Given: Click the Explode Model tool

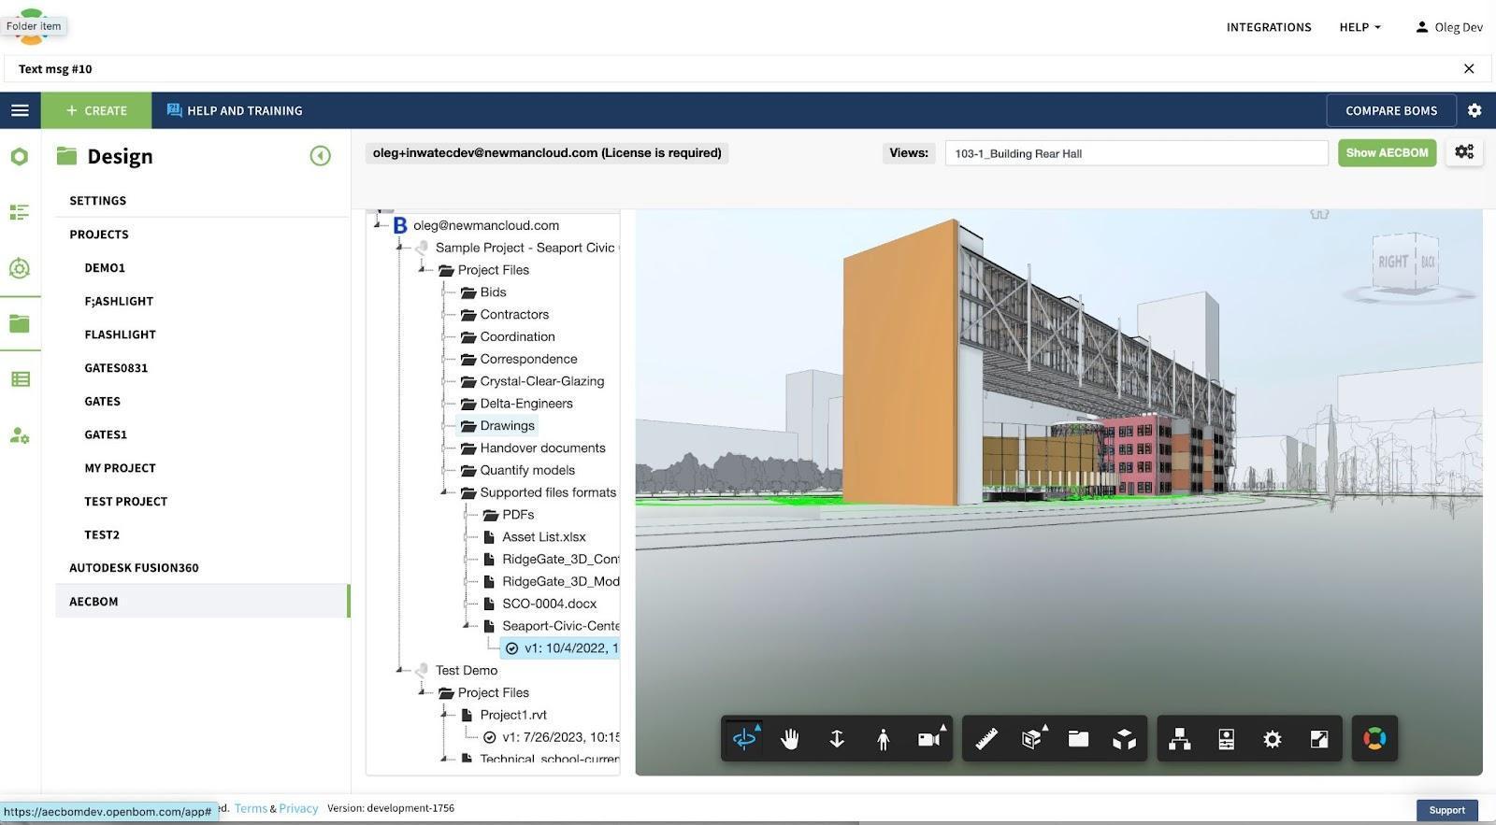Looking at the screenshot, I should click(1124, 739).
